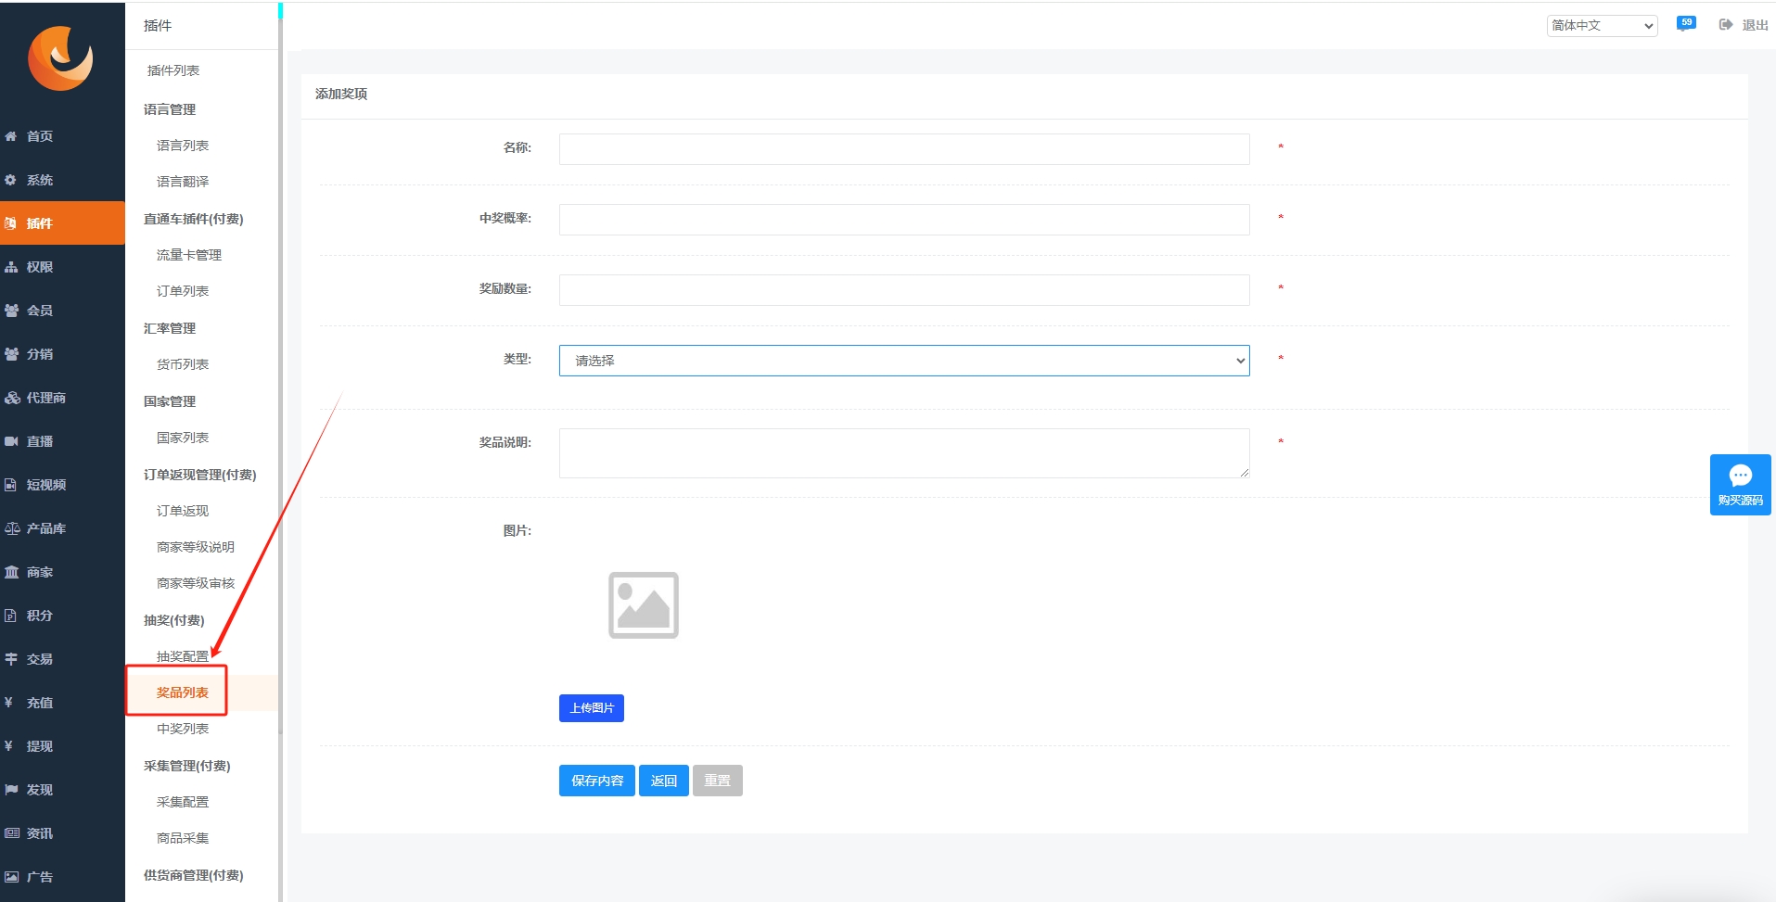
Task: Open 商家等级审核 menu item
Action: tap(196, 583)
